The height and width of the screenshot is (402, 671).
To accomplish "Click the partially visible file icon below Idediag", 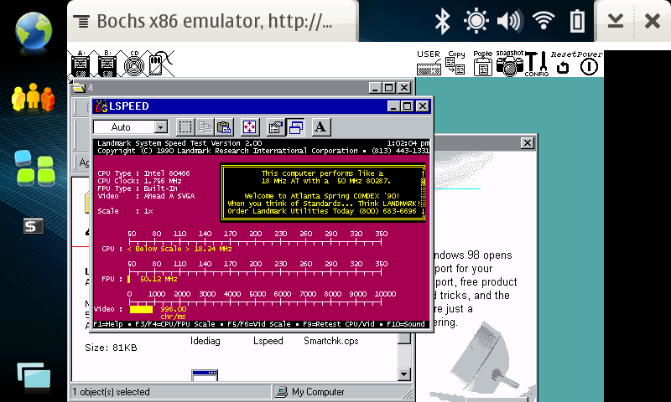I will point(205,375).
